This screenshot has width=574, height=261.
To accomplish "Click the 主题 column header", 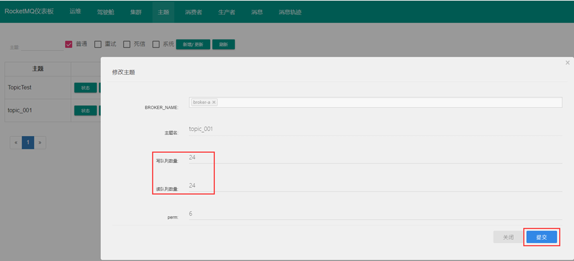I will (x=38, y=69).
